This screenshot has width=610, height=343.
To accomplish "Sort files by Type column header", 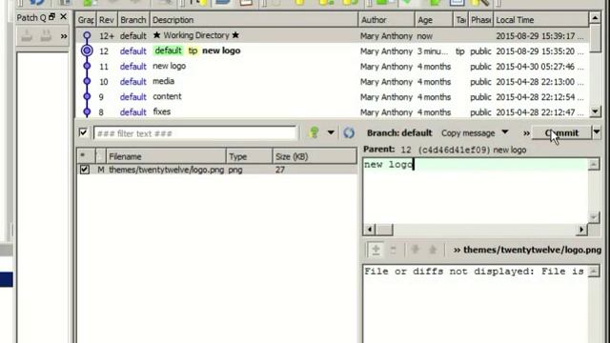I will pyautogui.click(x=249, y=156).
